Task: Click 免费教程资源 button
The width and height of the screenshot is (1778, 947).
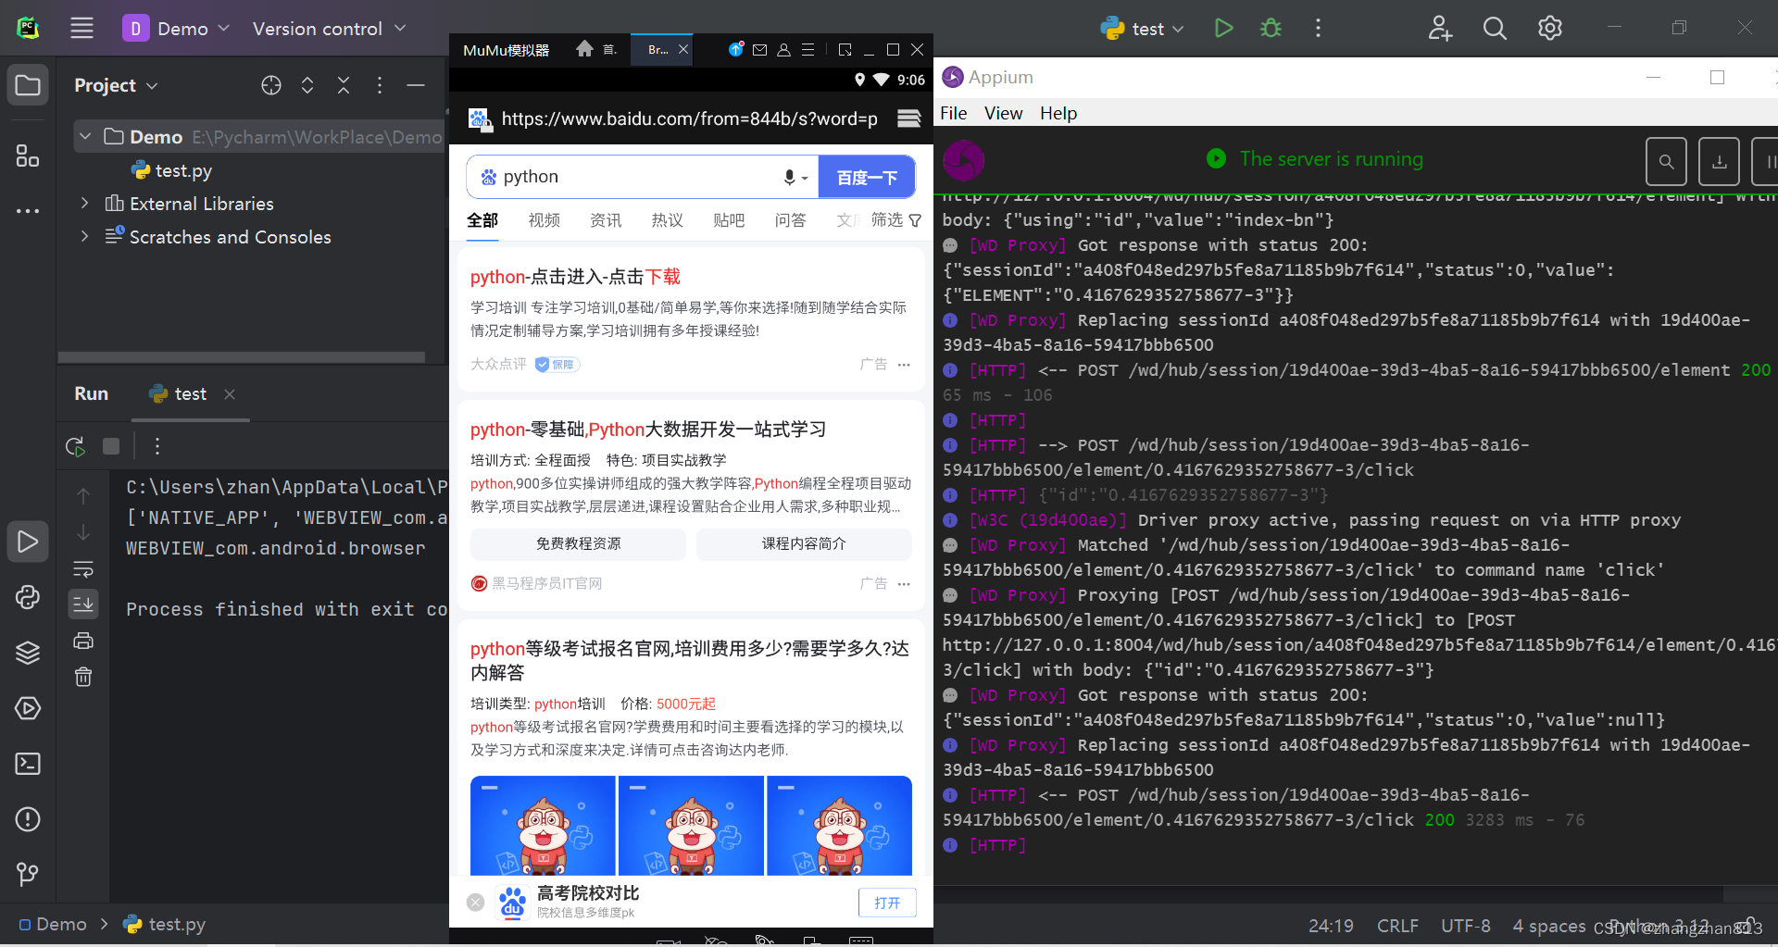Action: click(x=578, y=543)
